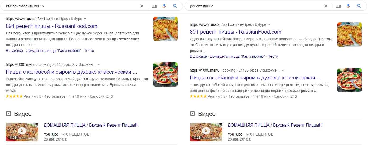Expand right 1000.menu result options arrow
368x145 pixels.
[x=283, y=70]
